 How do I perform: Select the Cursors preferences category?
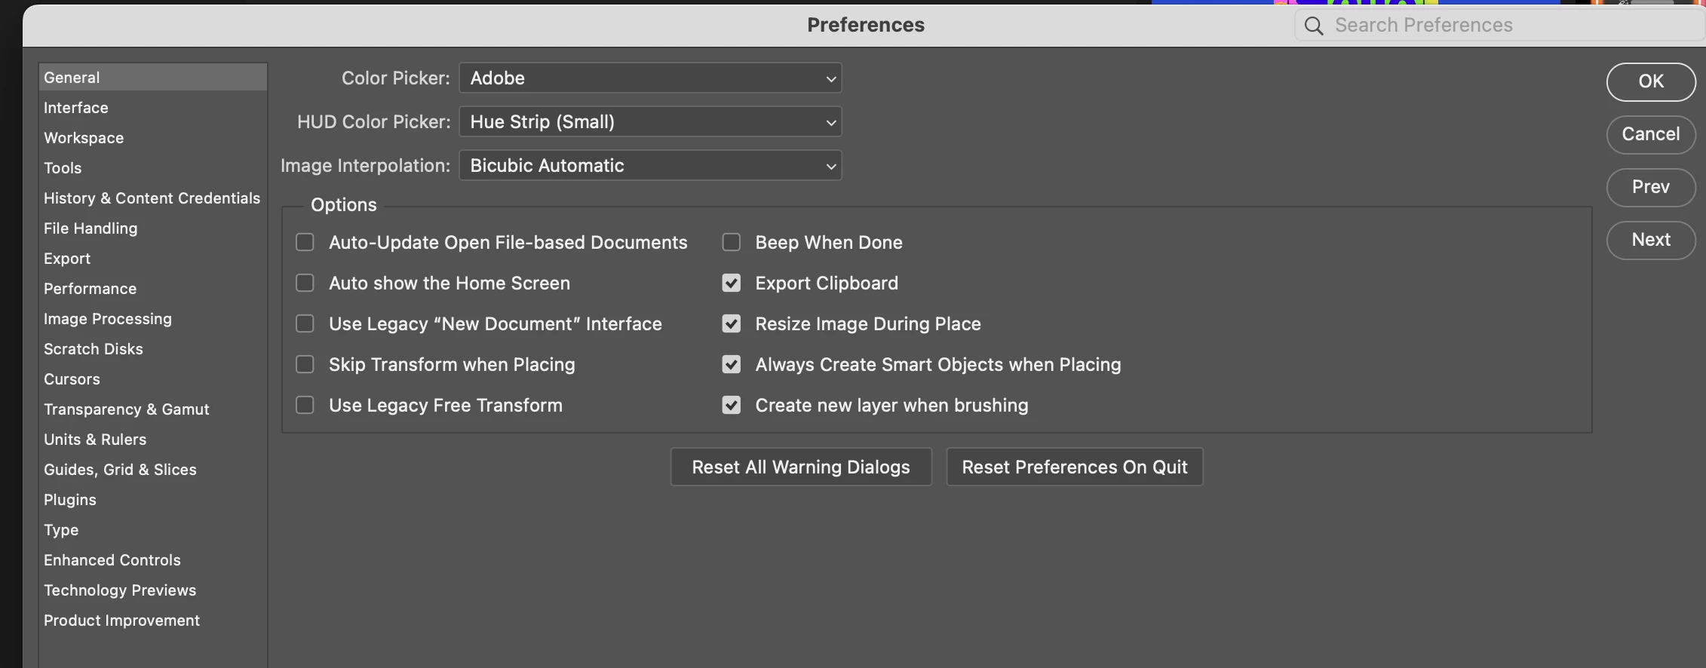click(72, 379)
